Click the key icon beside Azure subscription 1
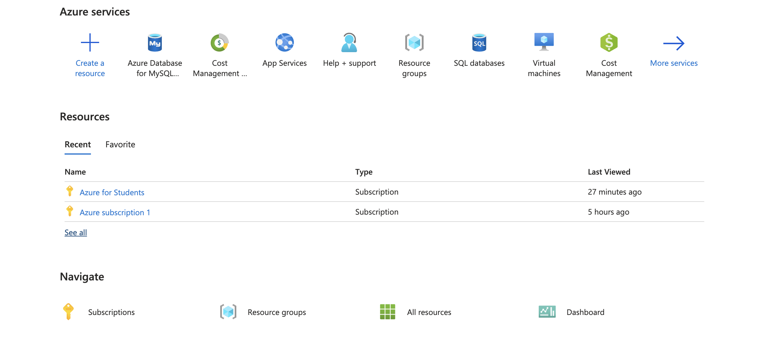Viewport: 767px width, 348px height. [70, 211]
